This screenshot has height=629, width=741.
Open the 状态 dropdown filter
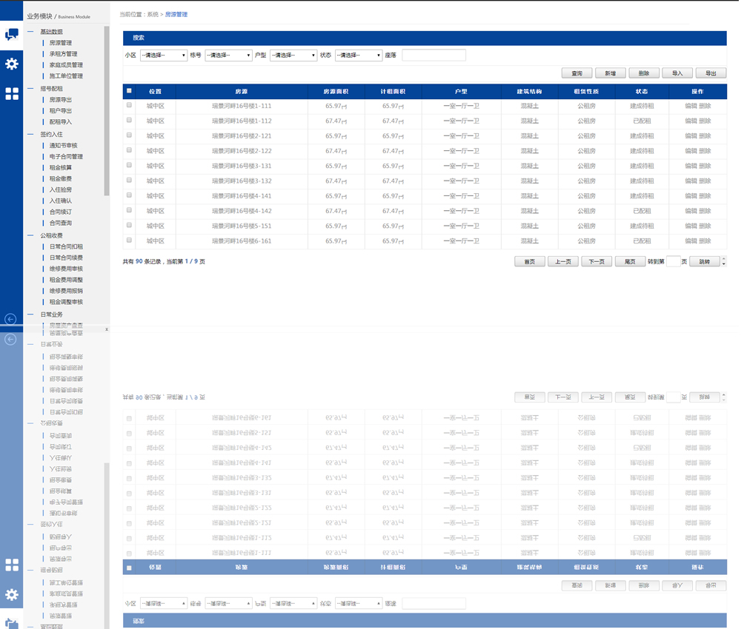[x=358, y=55]
